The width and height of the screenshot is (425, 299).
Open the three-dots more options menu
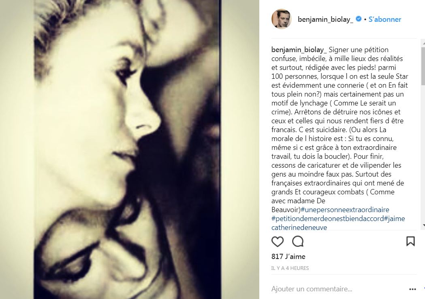[x=412, y=289]
